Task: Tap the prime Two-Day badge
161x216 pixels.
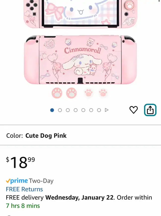Action: click(30, 181)
